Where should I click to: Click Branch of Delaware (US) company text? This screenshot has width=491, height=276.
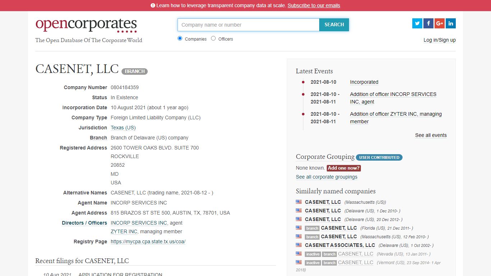[150, 138]
